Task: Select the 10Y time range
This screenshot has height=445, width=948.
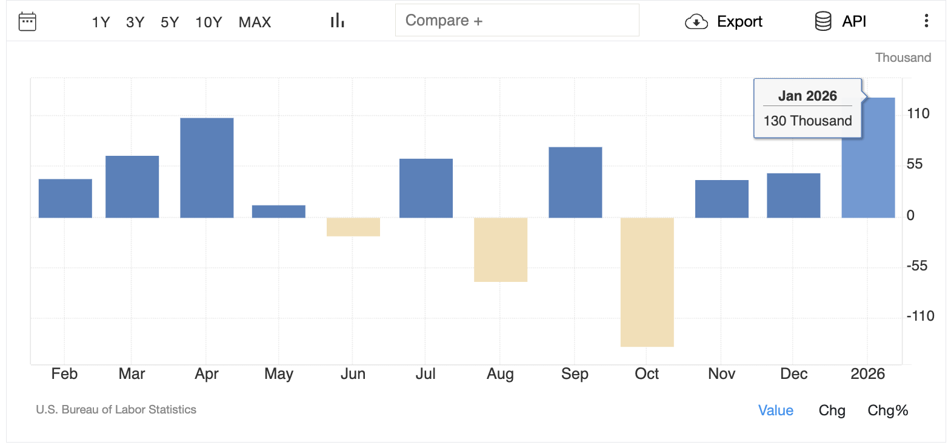Action: pos(209,22)
